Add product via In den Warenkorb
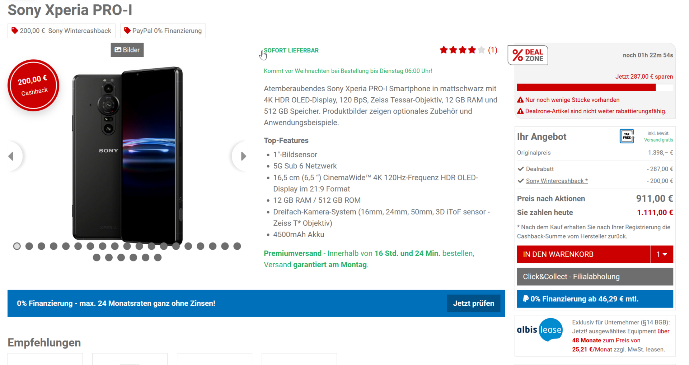 (583, 254)
